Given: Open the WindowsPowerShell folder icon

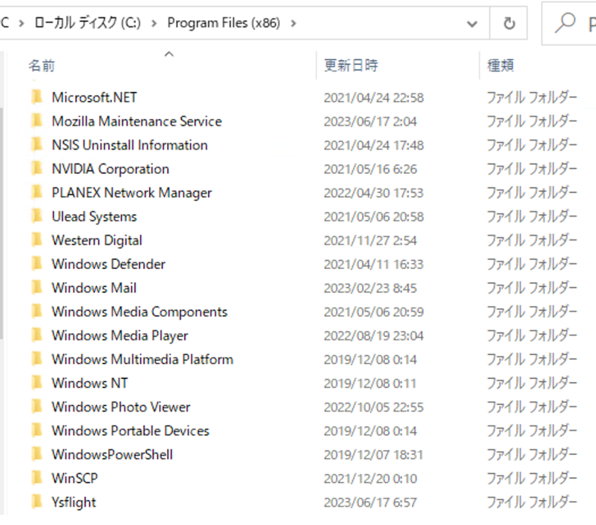Looking at the screenshot, I should click(x=37, y=454).
